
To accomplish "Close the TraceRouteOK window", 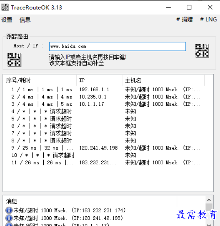I will [x=210, y=8].
